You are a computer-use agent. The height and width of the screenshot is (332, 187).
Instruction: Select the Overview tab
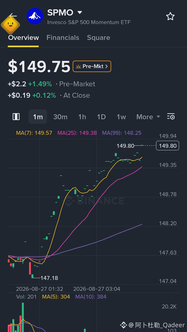(x=23, y=38)
